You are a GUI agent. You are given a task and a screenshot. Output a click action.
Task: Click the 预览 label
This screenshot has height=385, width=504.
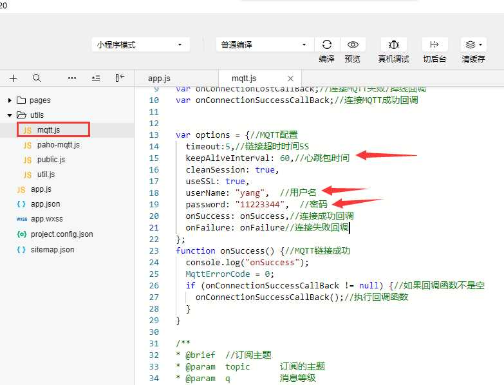352,59
